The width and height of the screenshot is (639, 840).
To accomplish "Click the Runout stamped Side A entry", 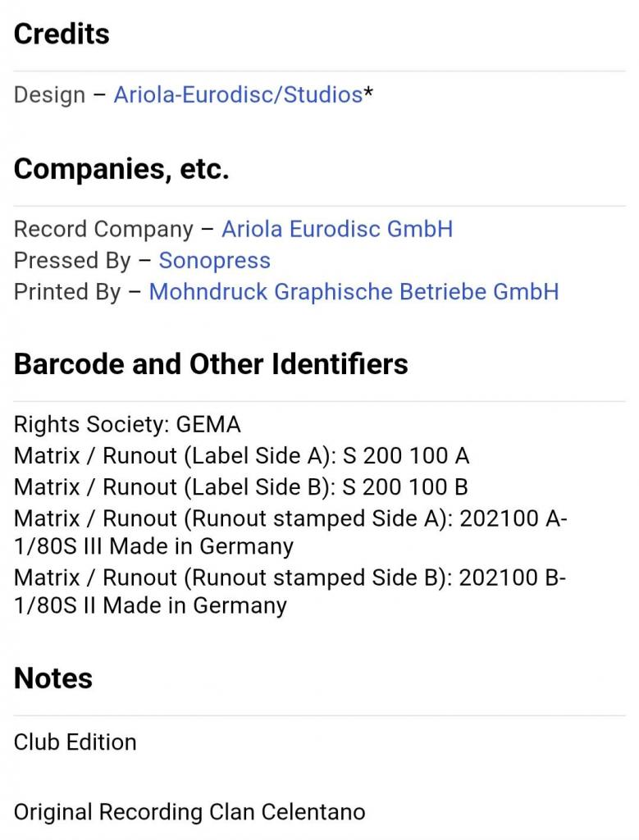I will pyautogui.click(x=291, y=532).
